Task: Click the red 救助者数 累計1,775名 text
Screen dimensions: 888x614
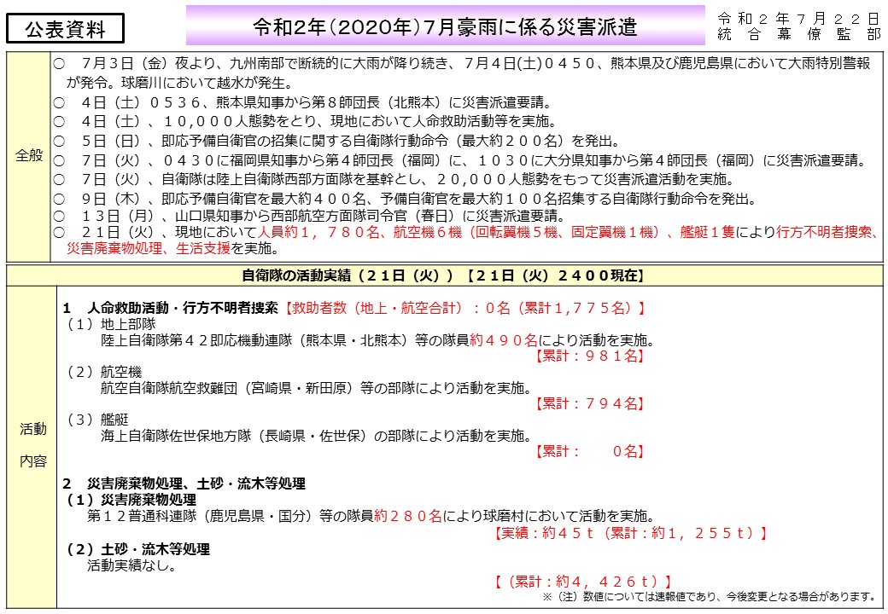Action: click(464, 308)
